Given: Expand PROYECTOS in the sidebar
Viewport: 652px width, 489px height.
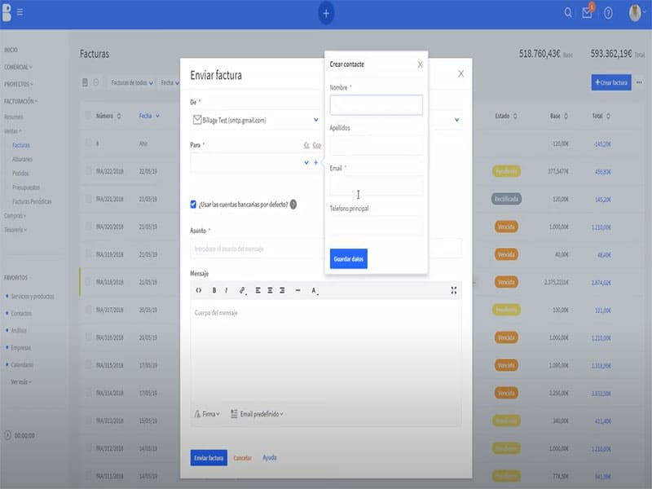Looking at the screenshot, I should click(x=19, y=84).
